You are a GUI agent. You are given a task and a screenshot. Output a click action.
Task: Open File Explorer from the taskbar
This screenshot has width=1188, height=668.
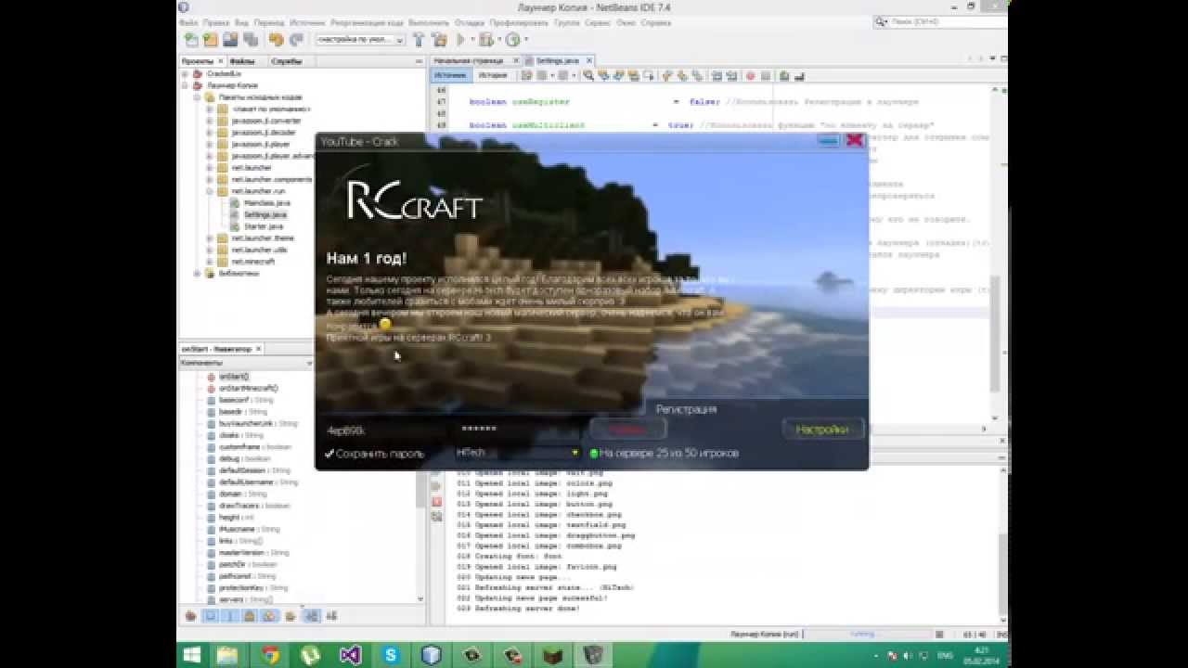[x=228, y=655]
